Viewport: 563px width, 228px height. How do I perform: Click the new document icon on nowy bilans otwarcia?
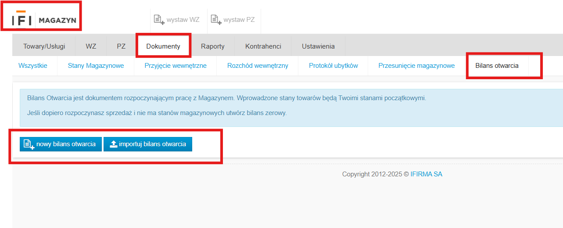tap(29, 144)
